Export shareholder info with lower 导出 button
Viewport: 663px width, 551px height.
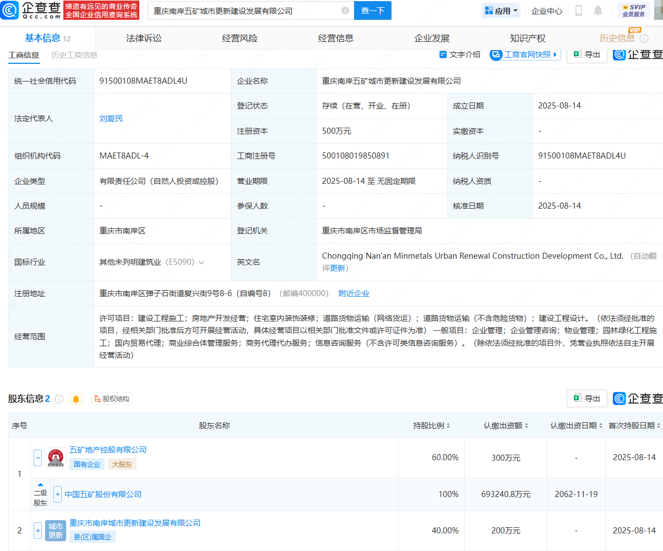587,399
